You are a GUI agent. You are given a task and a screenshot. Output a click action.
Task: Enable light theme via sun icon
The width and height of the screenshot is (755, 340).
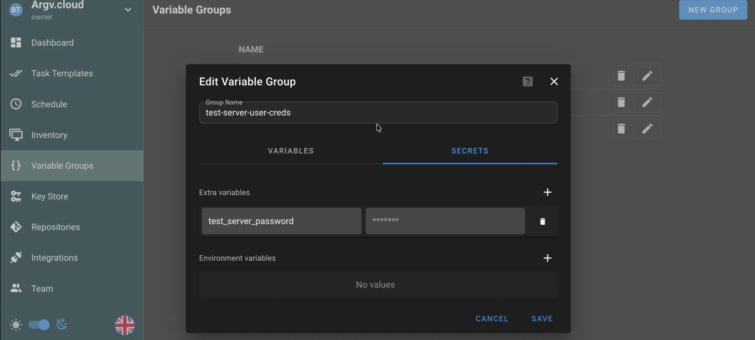16,324
